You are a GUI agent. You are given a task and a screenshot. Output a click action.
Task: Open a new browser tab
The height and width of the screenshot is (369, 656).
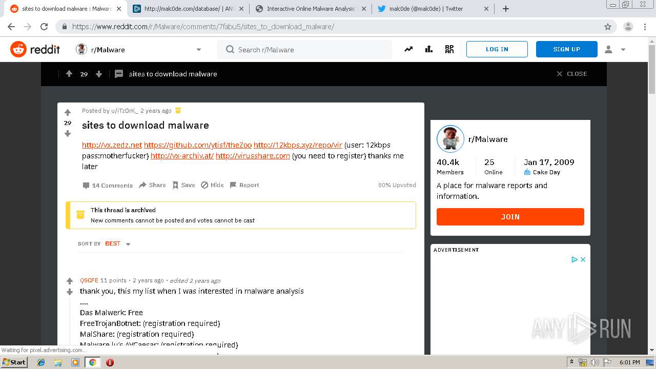pyautogui.click(x=506, y=9)
